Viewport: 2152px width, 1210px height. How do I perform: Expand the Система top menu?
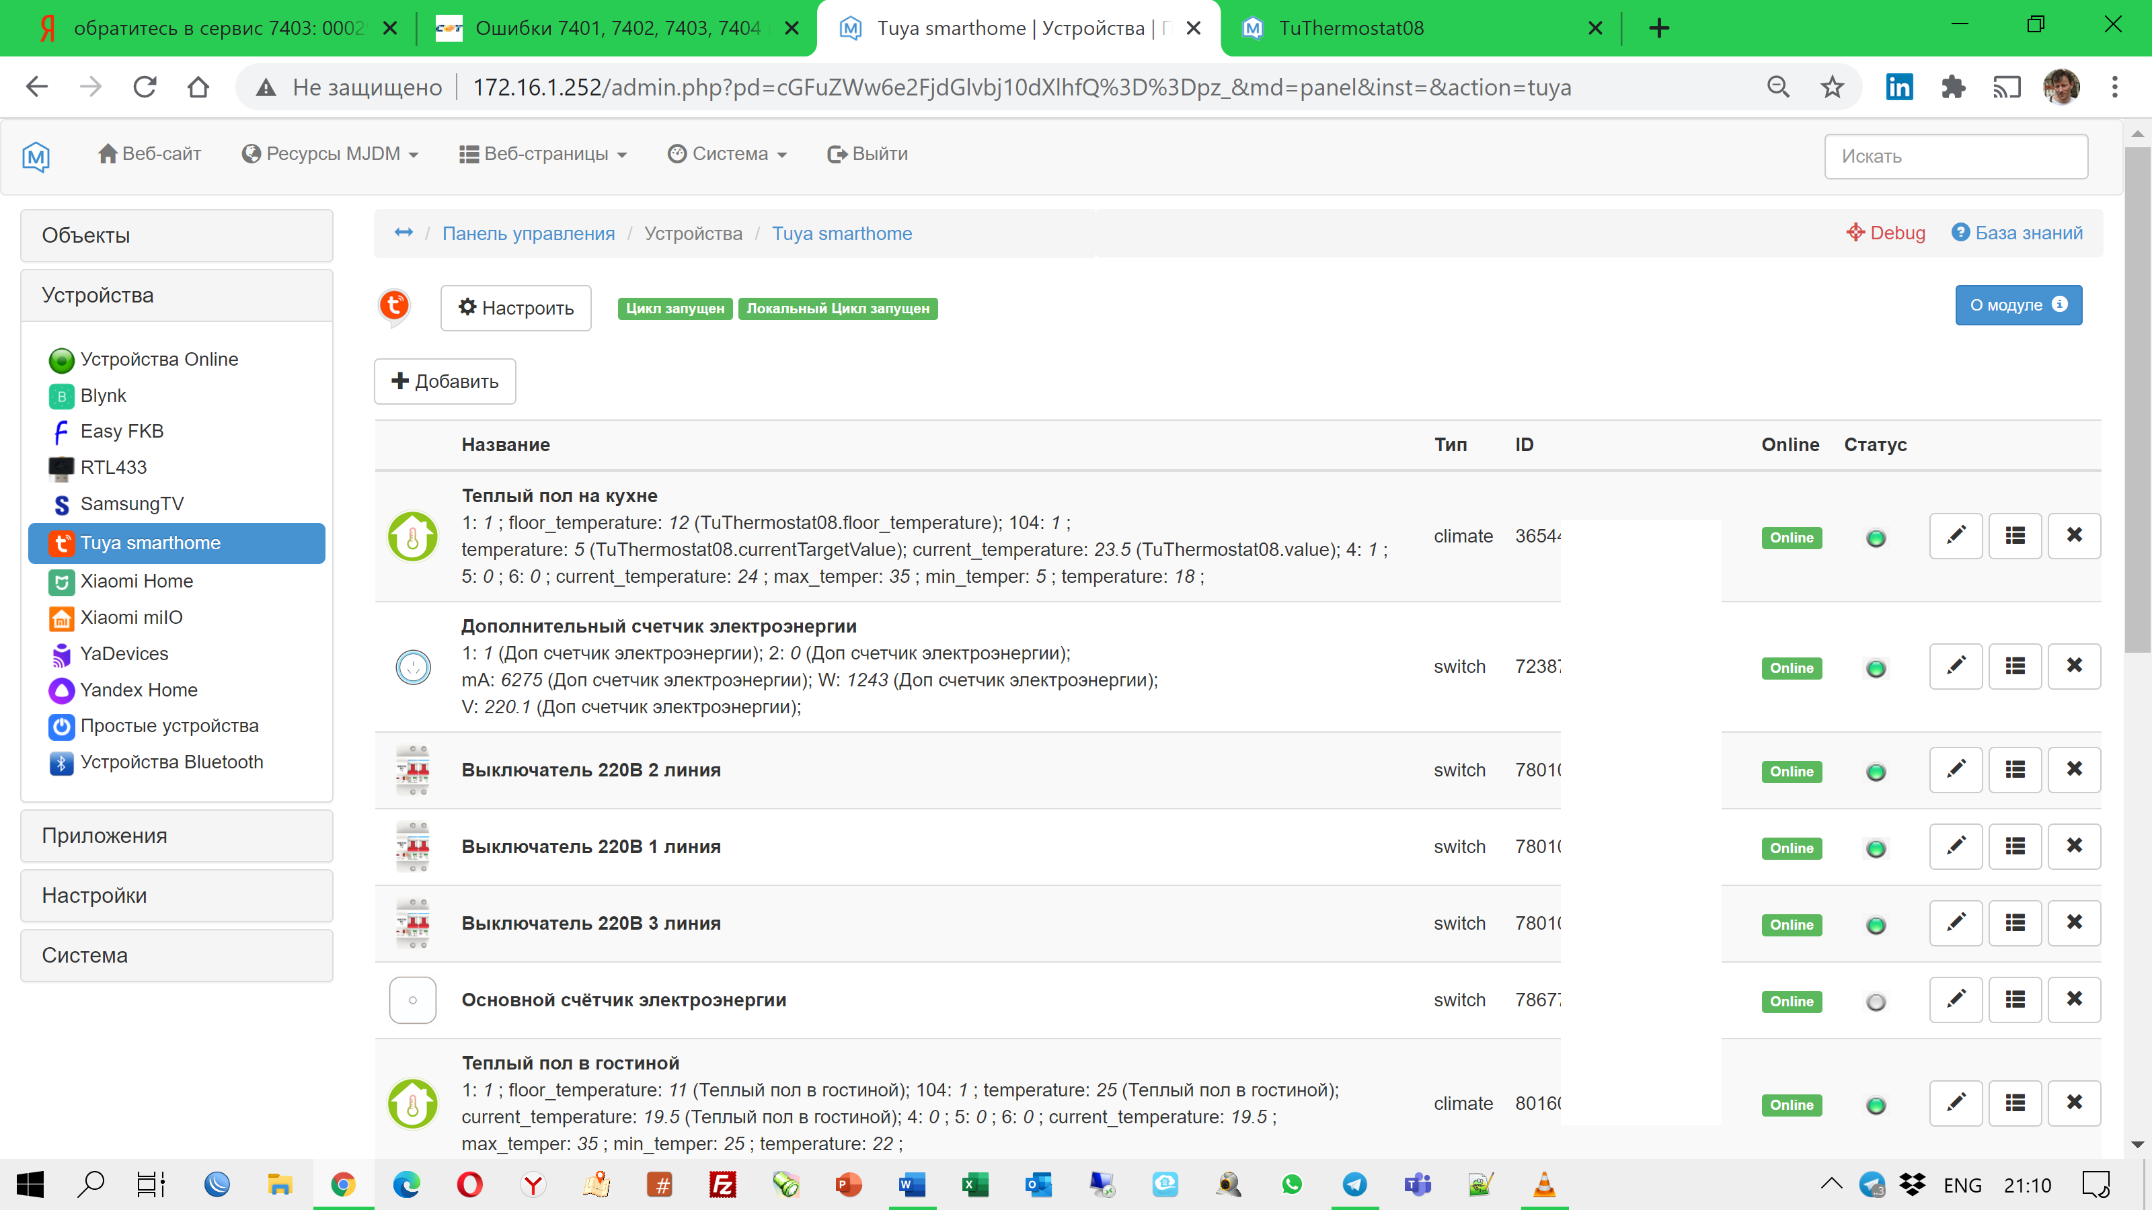pos(727,154)
